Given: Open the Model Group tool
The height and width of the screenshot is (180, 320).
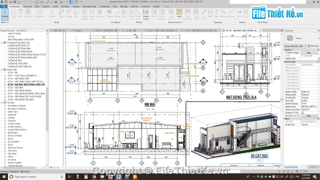Looking at the screenshot, I should point(145,14).
